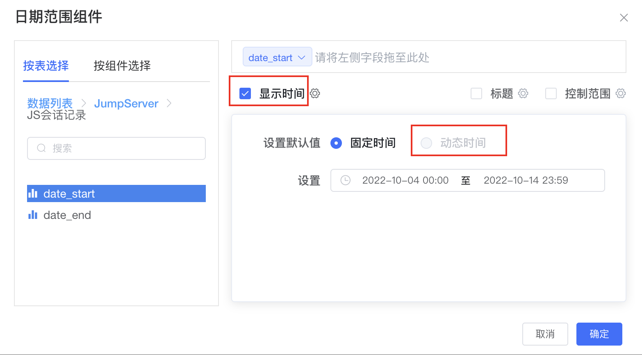Click the gear icon beside 标题
The image size is (642, 355).
pos(523,93)
